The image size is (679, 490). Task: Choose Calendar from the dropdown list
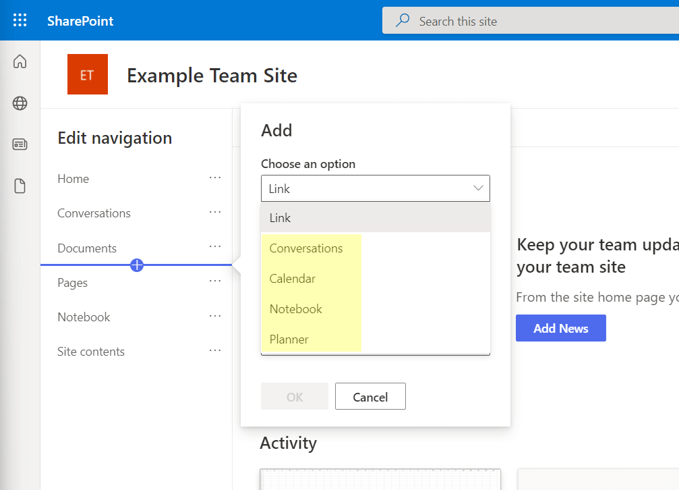coord(376,278)
